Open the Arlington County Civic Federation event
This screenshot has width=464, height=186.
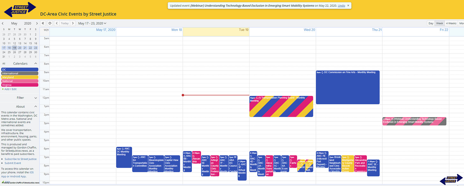[214, 166]
